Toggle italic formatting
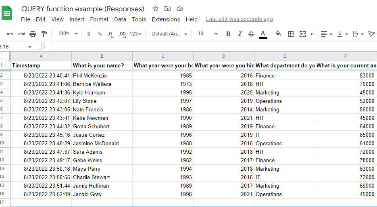 coord(240,34)
